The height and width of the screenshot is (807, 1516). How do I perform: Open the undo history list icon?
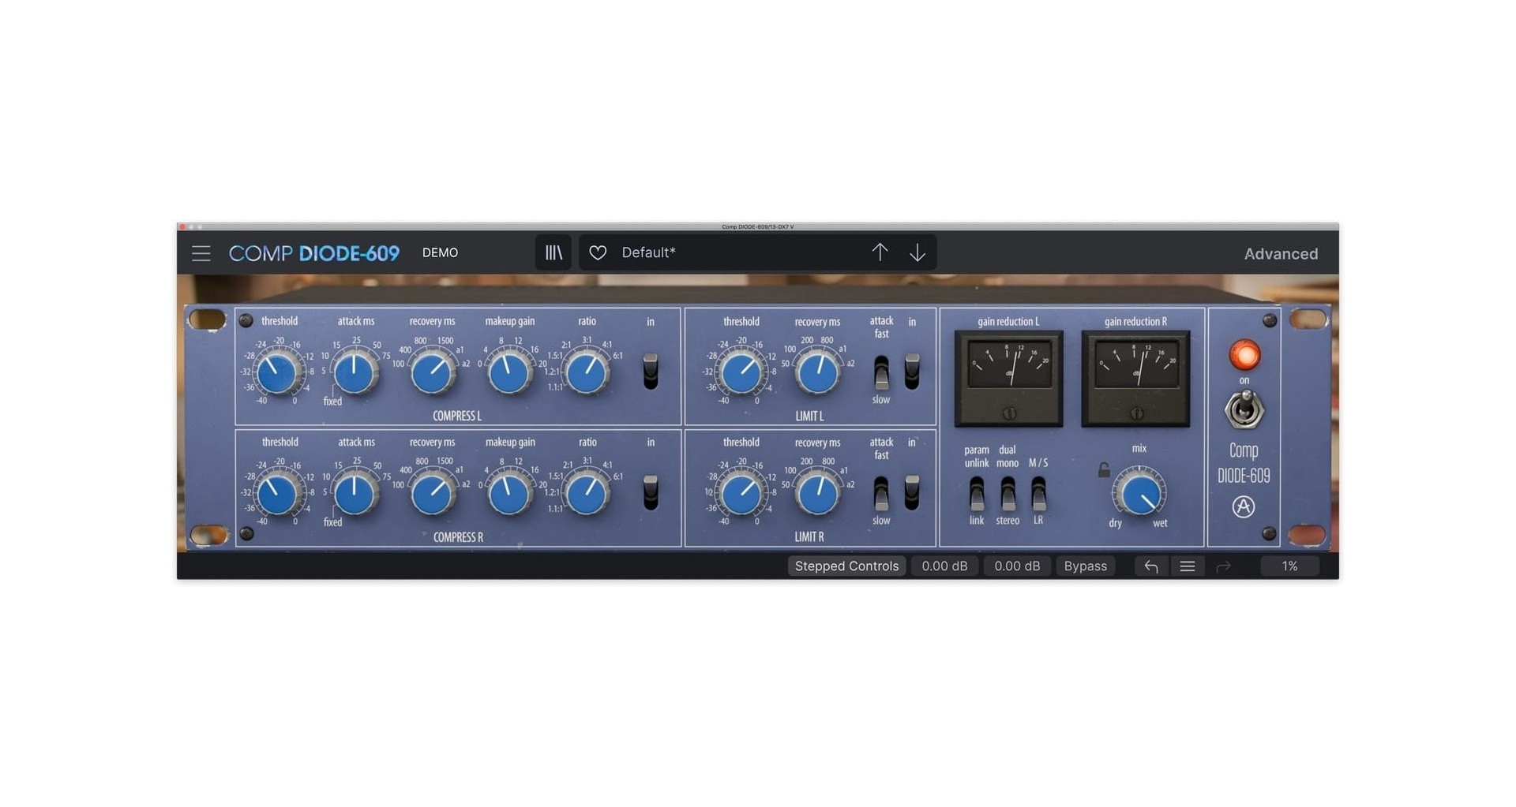pyautogui.click(x=1188, y=566)
